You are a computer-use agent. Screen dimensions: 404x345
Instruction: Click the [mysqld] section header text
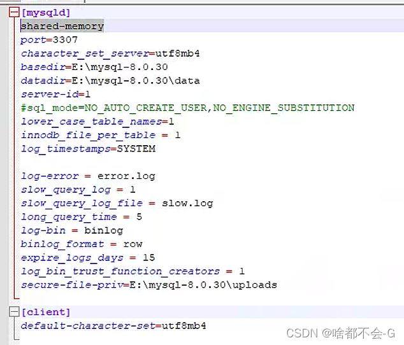46,13
